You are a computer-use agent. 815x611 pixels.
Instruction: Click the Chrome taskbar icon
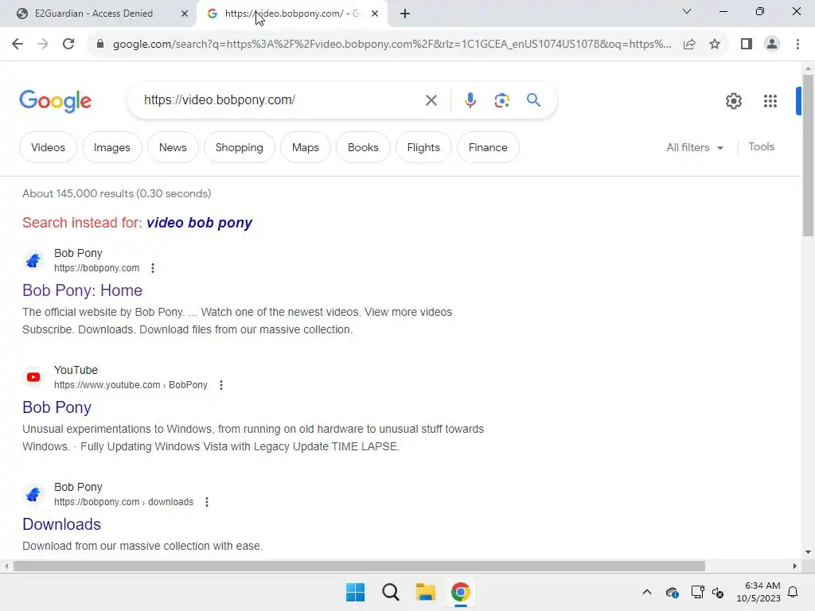click(461, 592)
